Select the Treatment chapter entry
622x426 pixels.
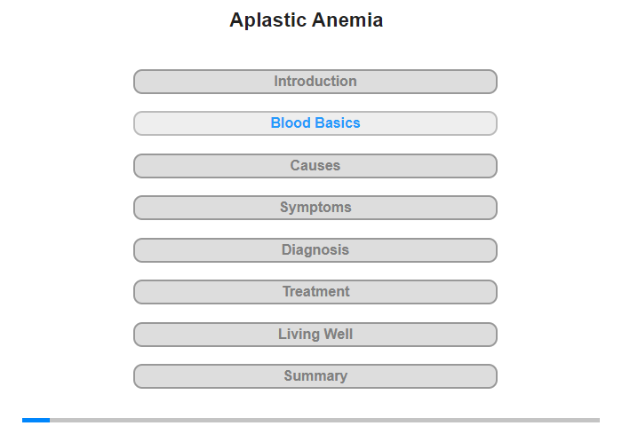pos(315,292)
